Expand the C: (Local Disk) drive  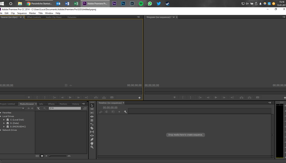pyautogui.click(x=4, y=120)
